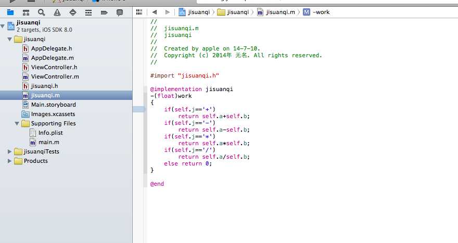Image resolution: width=458 pixels, height=243 pixels.
Task: Open the Test navigator tab
Action: pos(73,12)
